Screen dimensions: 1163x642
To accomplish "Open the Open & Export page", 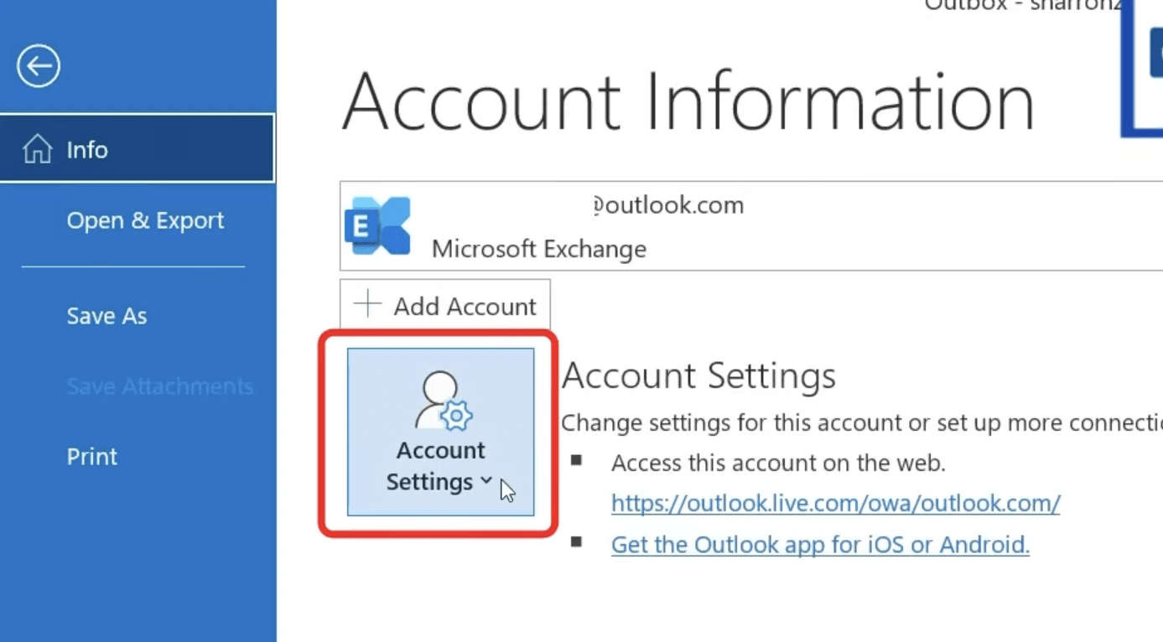I will [x=145, y=220].
